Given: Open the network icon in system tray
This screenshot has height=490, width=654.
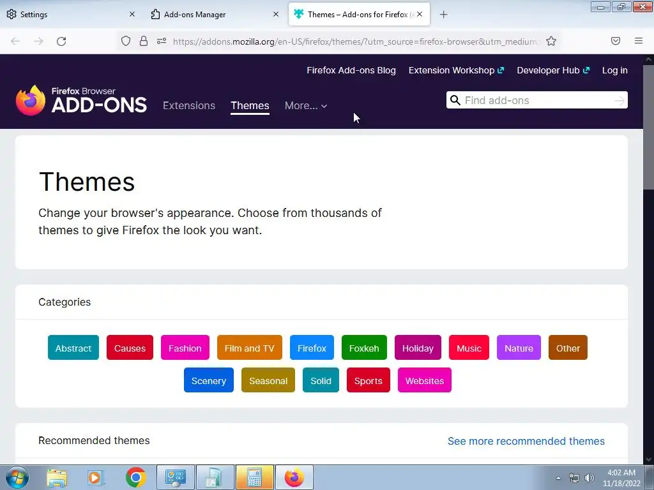Looking at the screenshot, I should click(574, 478).
